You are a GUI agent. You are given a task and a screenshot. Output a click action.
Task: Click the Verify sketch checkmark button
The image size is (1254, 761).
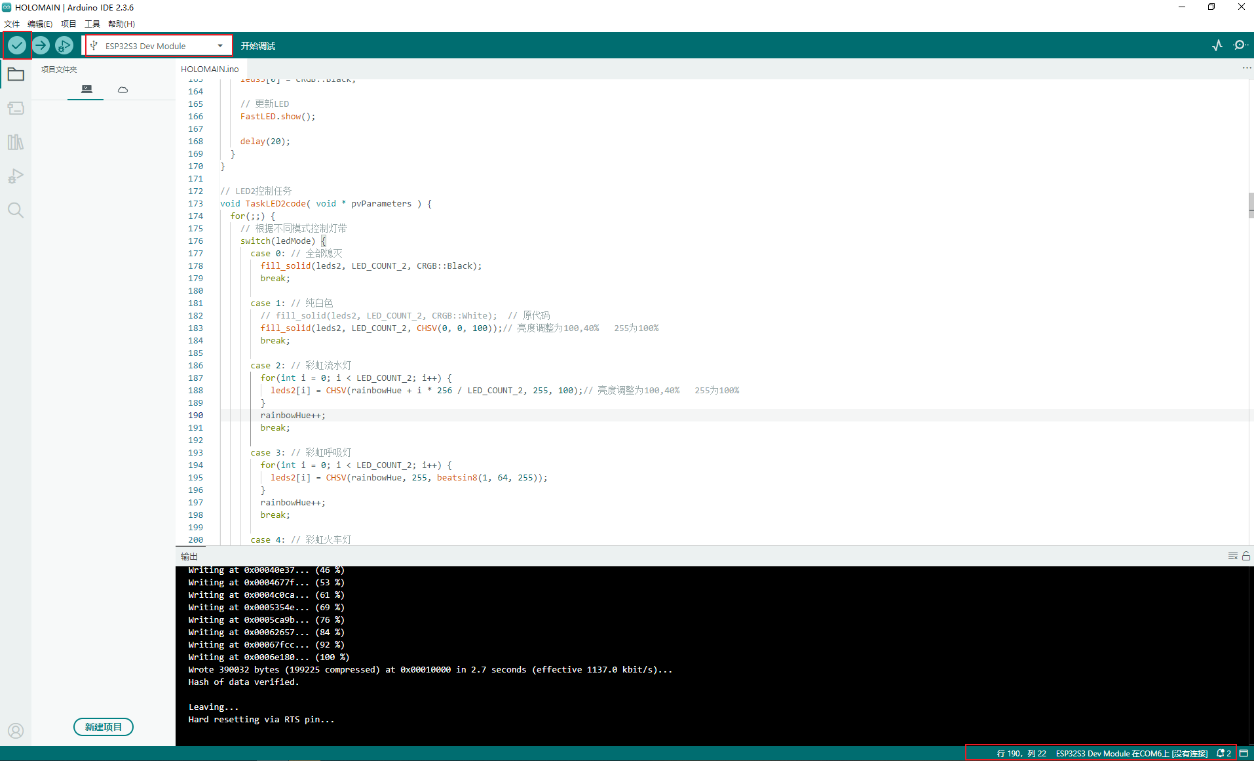click(x=17, y=45)
